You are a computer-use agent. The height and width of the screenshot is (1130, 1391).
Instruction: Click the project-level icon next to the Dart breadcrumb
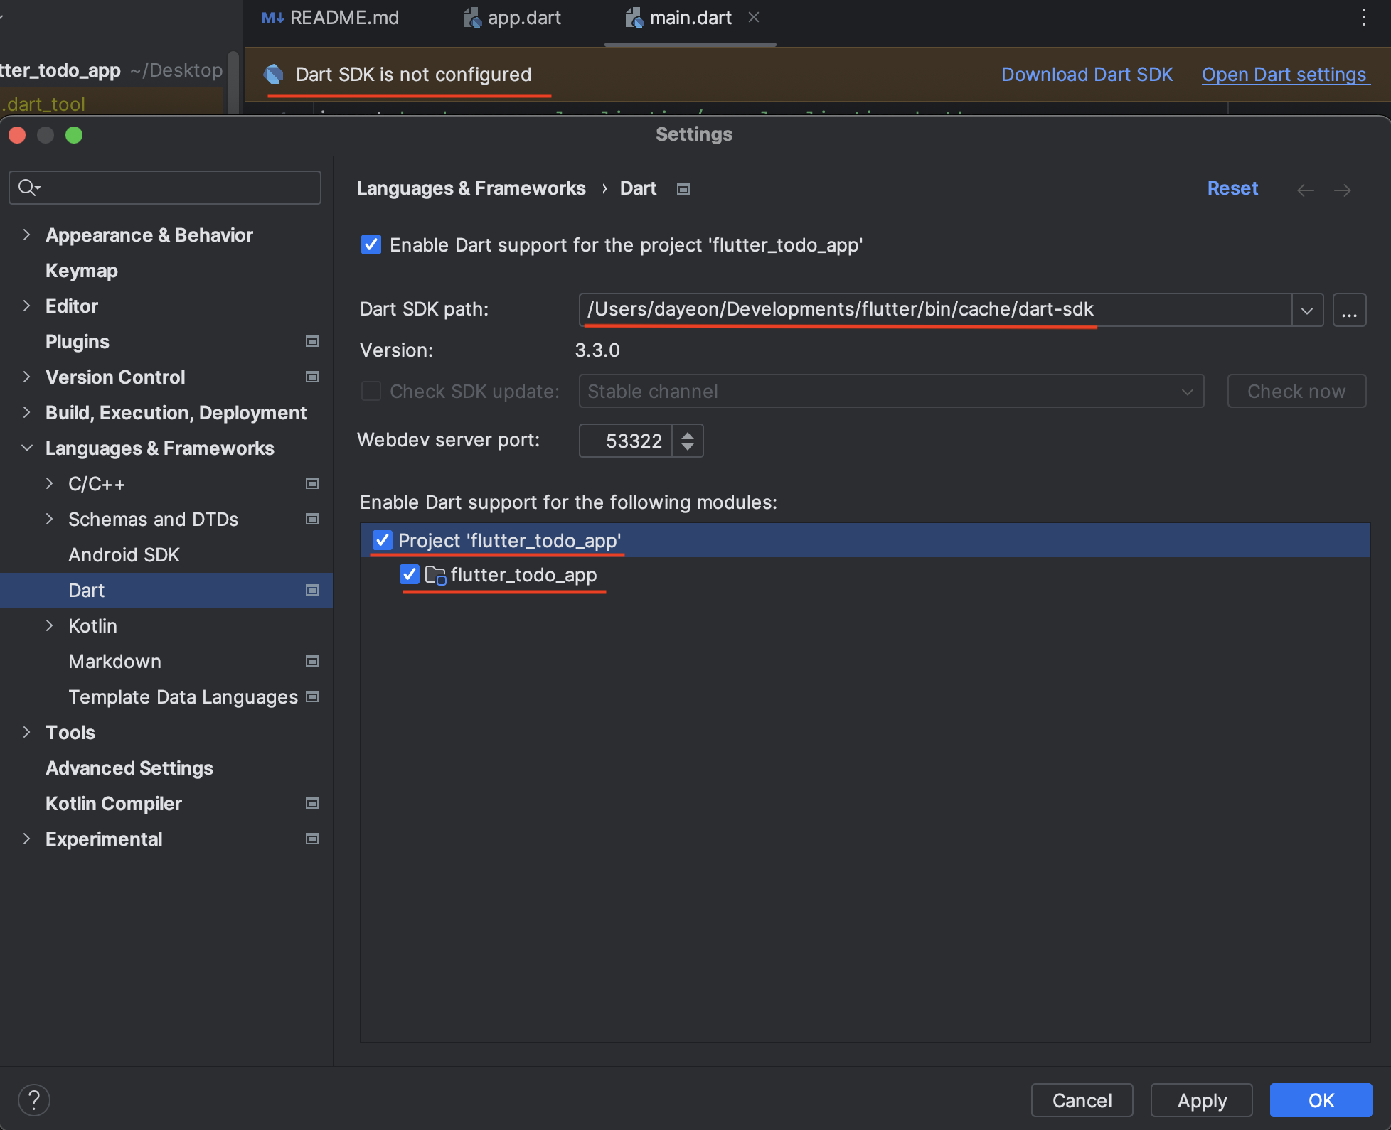[x=683, y=189]
